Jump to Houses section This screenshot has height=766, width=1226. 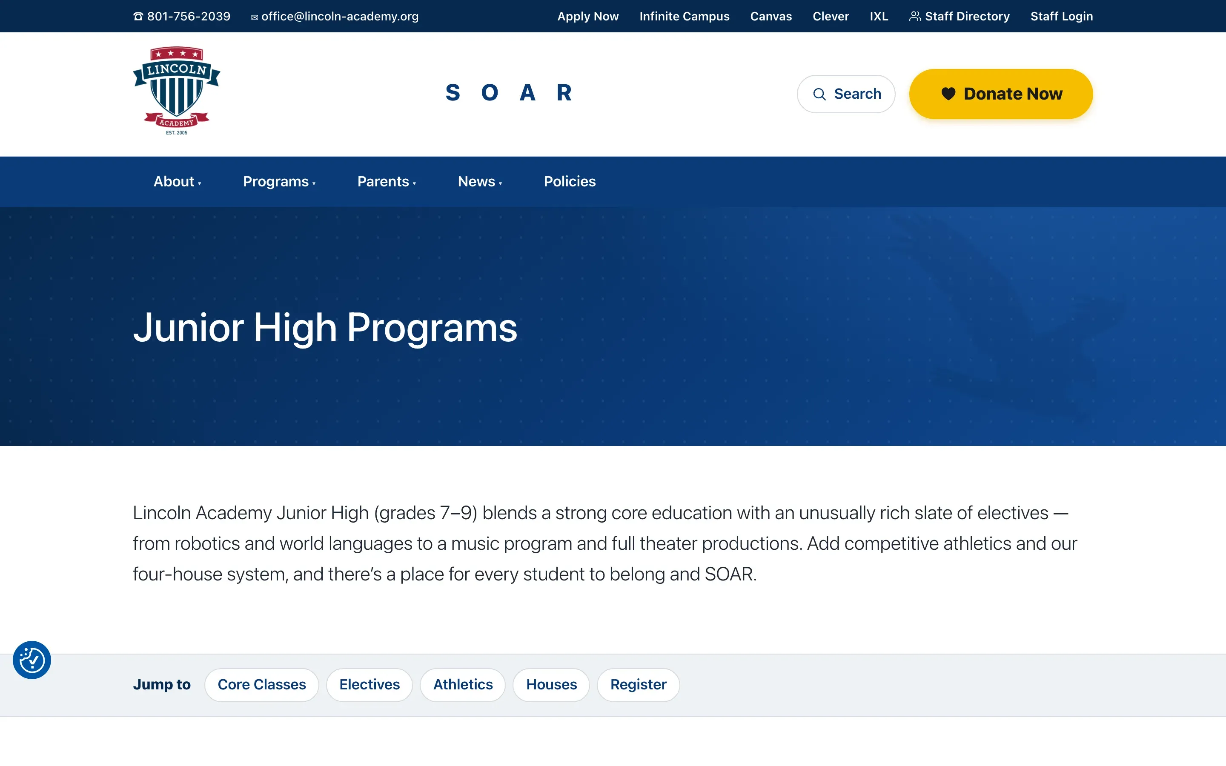point(551,684)
